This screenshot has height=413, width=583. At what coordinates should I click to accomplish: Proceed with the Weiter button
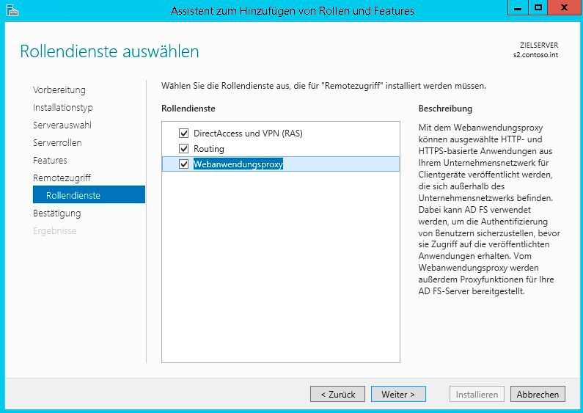pos(398,394)
